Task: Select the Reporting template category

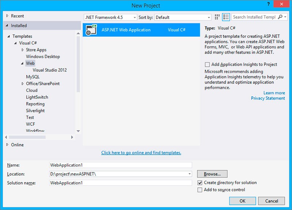Action: click(x=35, y=104)
